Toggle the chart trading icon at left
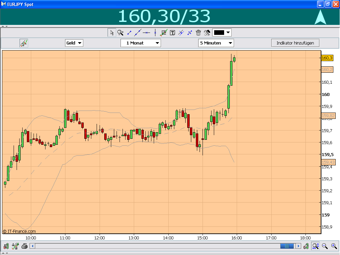This screenshot has height=255, width=340. point(24,43)
